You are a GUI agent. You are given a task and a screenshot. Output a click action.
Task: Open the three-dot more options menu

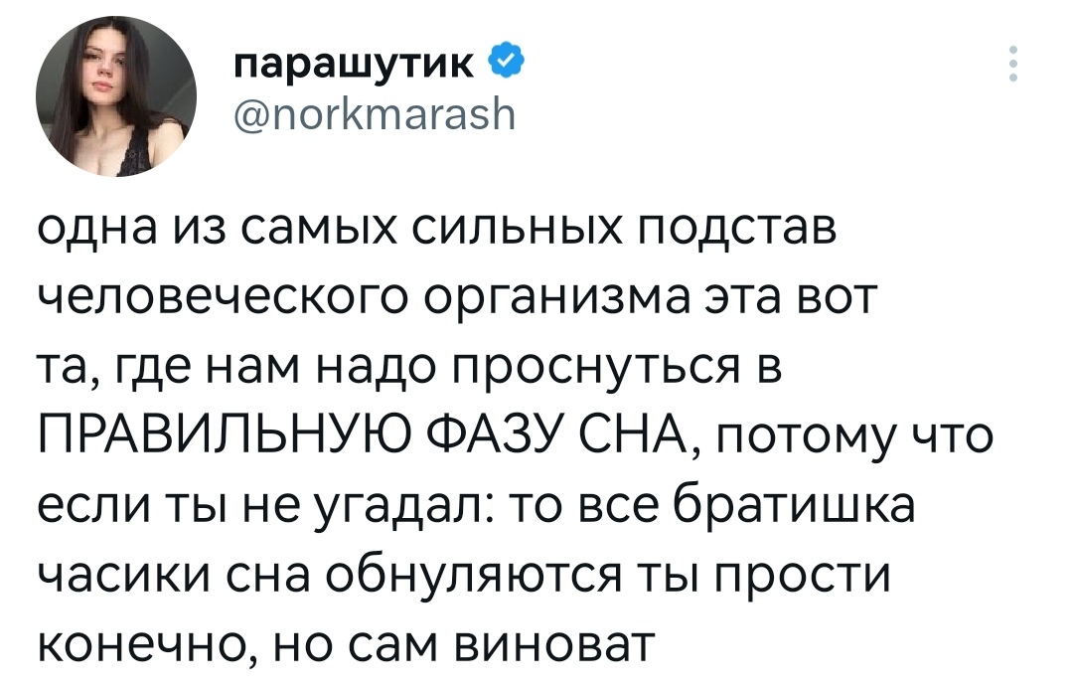click(1013, 64)
